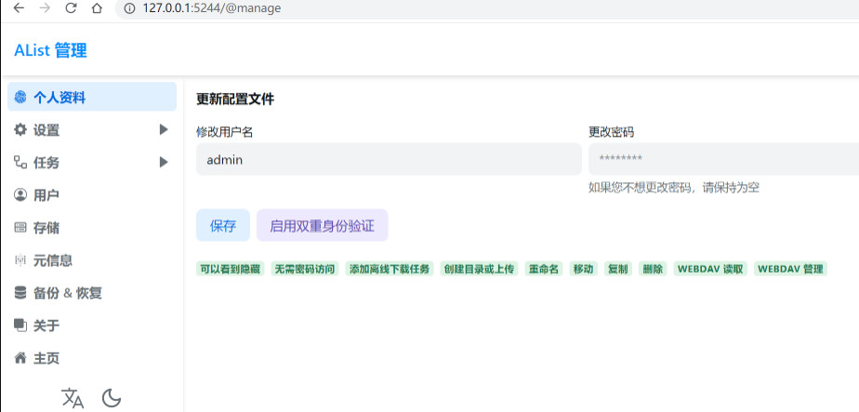Screen dimensions: 859x412
Task: Open the AList 管理 title link
Action: (50, 51)
